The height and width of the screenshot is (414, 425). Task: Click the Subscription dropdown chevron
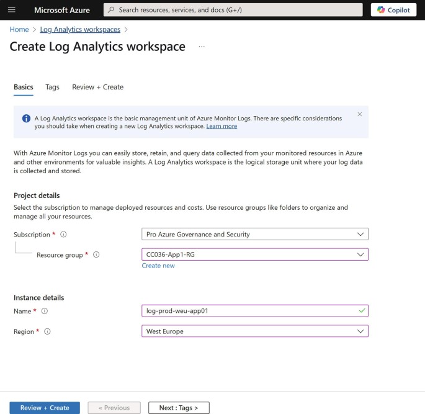pyautogui.click(x=360, y=234)
